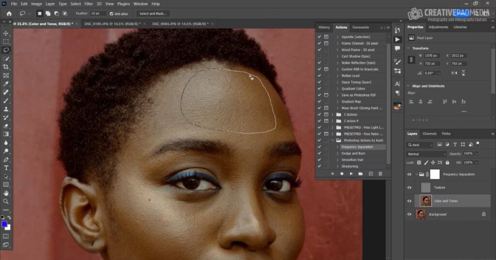Pick the Clone Stamp tool
The height and width of the screenshot is (260, 496).
[x=6, y=109]
